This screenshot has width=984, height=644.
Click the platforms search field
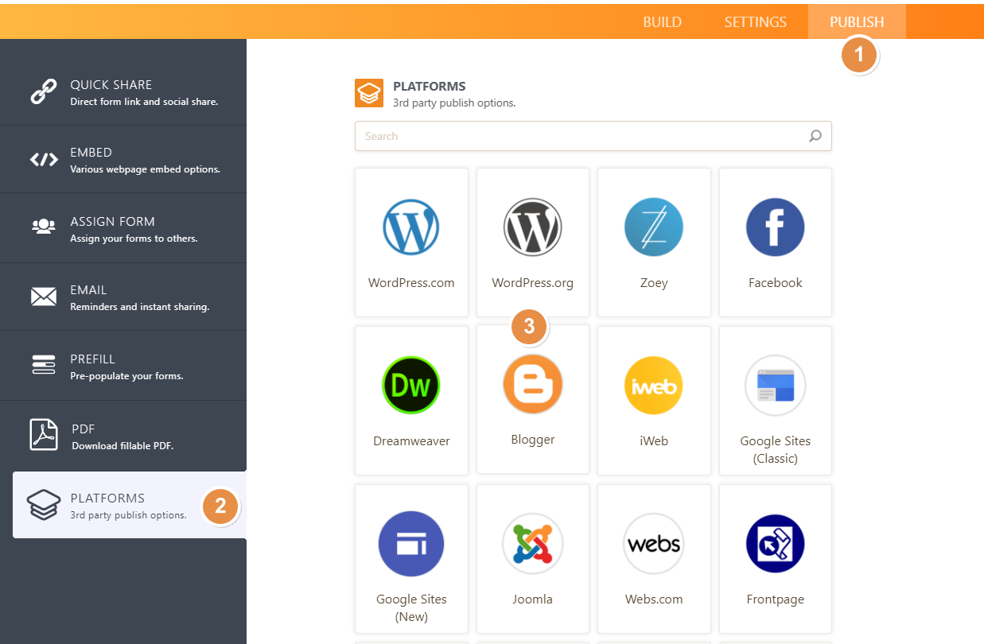point(581,136)
